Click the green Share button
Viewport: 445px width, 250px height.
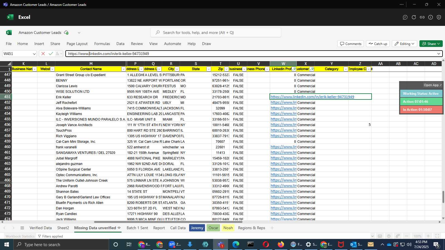point(431,44)
